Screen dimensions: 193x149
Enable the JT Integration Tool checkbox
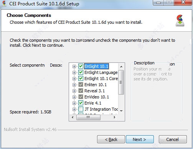(x=81, y=109)
